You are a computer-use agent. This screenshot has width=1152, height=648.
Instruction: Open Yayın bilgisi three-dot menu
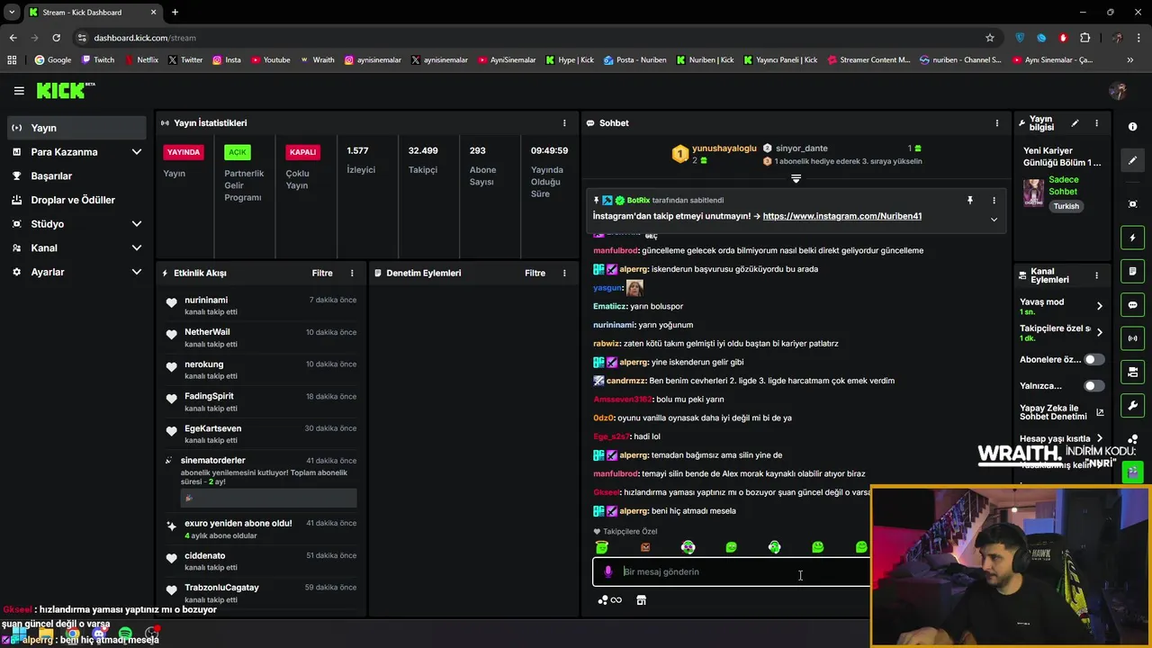coord(1096,123)
